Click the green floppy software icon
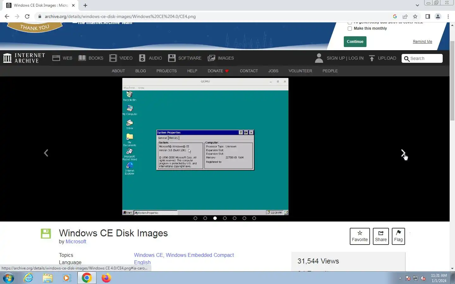455x284 pixels. point(46,234)
